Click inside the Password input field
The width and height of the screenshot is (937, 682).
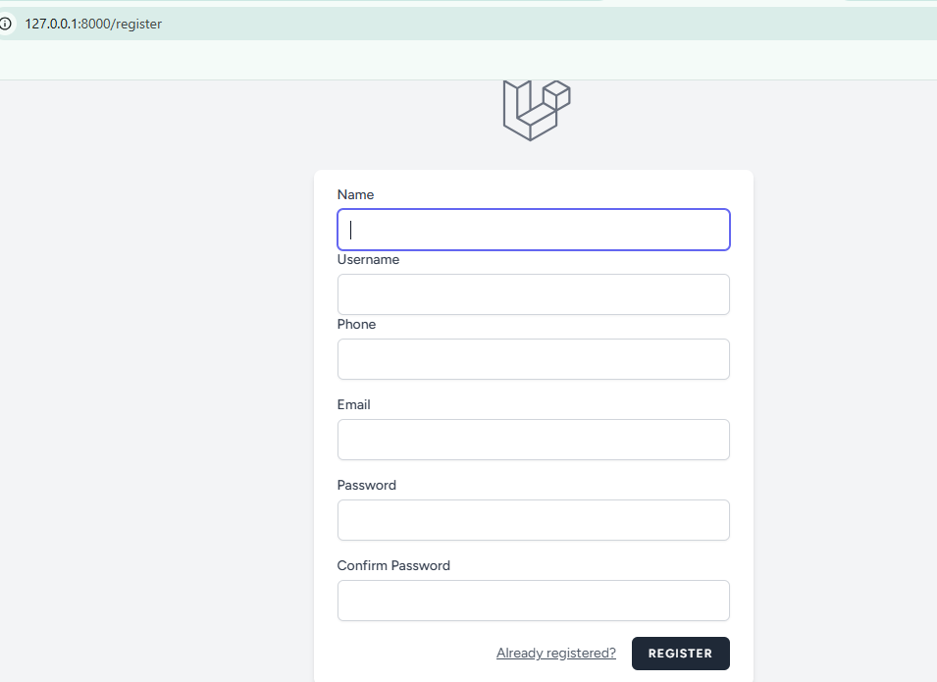[x=533, y=519]
